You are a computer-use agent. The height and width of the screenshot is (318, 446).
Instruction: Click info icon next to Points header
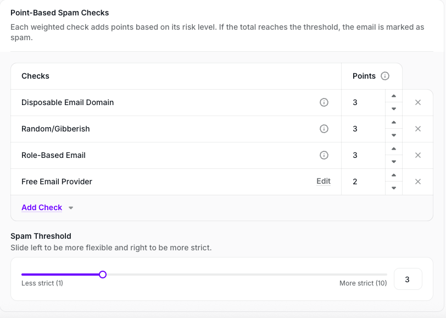click(385, 76)
